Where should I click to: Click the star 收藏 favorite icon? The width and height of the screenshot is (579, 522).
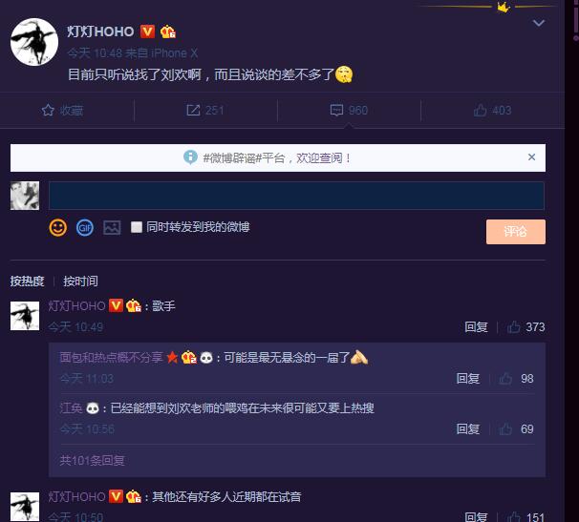[48, 110]
